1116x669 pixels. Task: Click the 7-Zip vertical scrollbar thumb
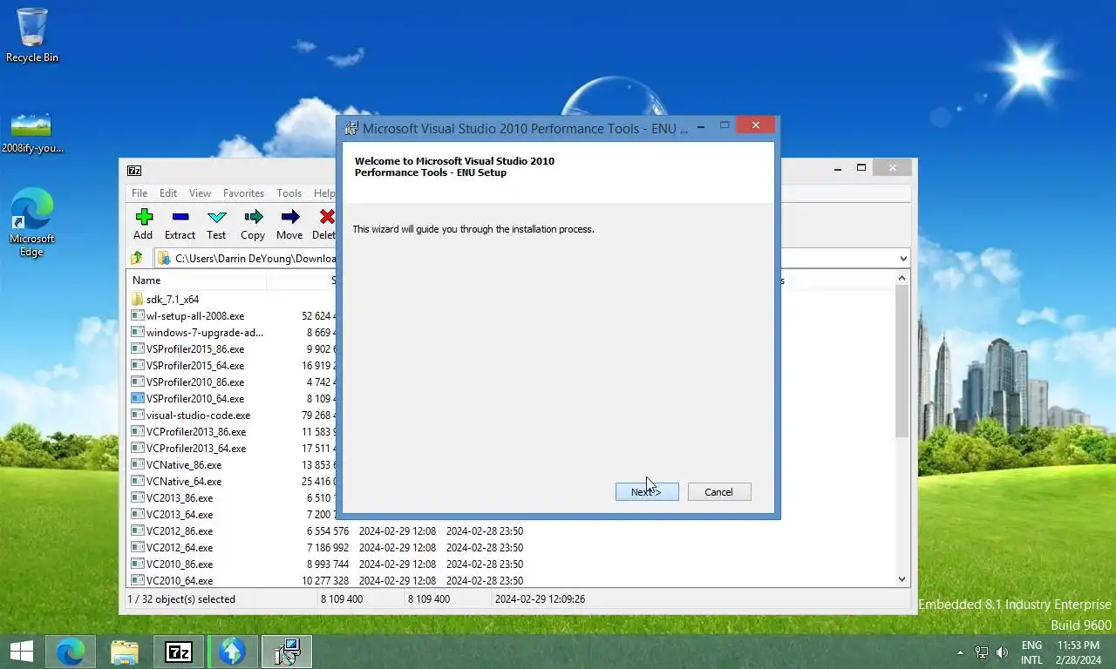click(902, 361)
